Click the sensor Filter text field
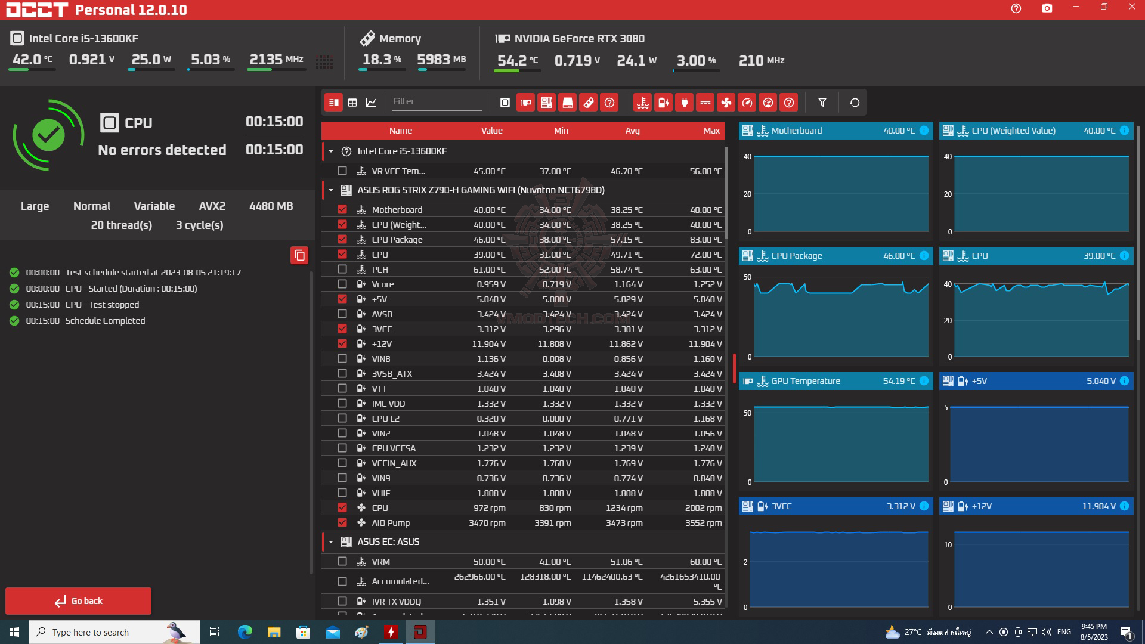This screenshot has width=1145, height=644. [x=435, y=101]
